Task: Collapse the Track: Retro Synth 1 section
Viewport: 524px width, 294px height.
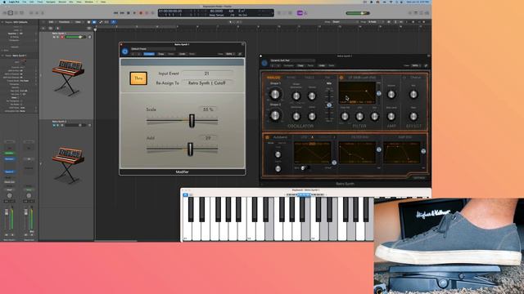Action: coord(2,56)
